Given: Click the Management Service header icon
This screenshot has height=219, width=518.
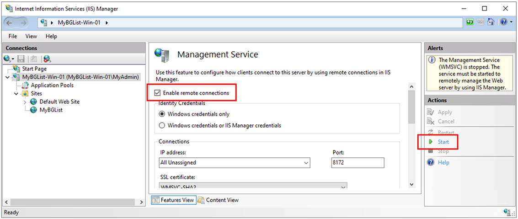Looking at the screenshot, I should 162,55.
